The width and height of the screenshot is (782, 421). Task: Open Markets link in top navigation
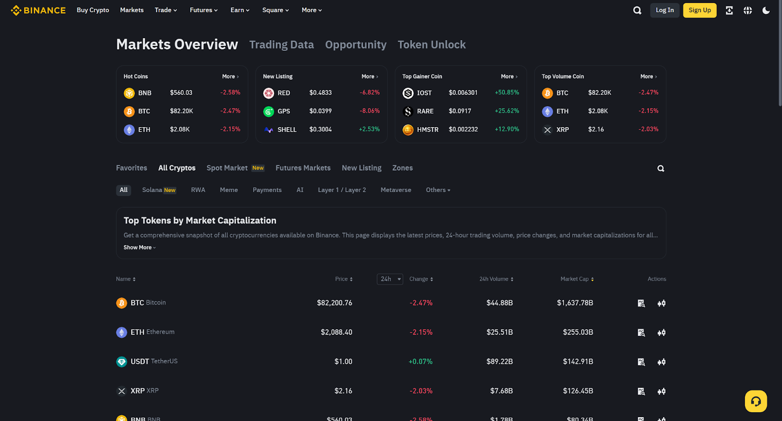click(132, 10)
